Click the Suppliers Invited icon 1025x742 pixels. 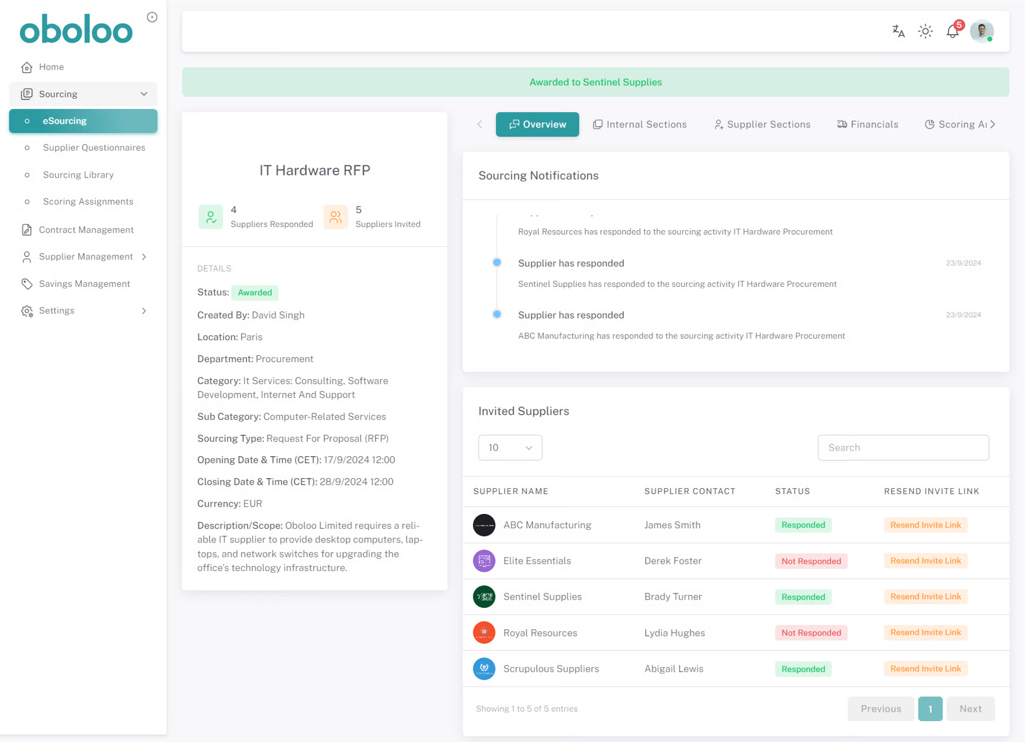click(336, 217)
